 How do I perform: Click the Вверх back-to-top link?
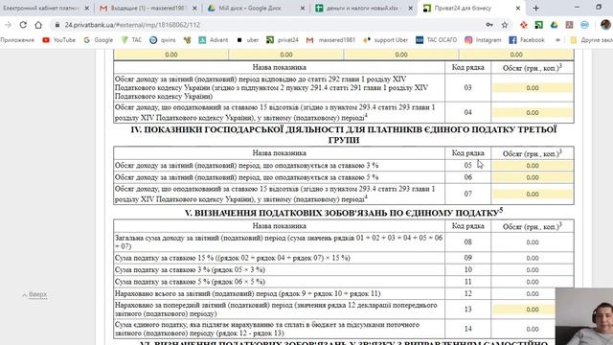click(x=34, y=294)
